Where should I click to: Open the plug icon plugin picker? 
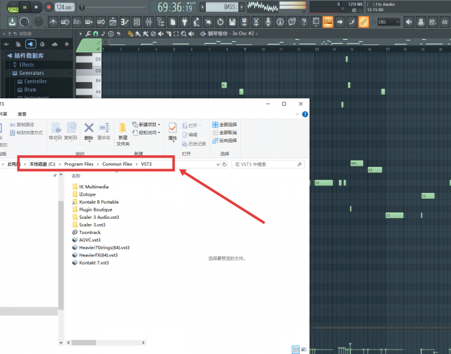click(x=184, y=22)
